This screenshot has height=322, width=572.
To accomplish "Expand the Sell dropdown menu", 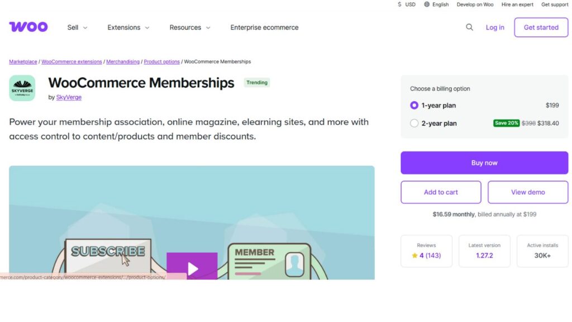I will [x=77, y=27].
